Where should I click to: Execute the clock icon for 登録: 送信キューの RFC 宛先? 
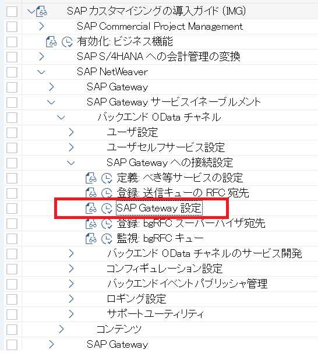tap(107, 193)
